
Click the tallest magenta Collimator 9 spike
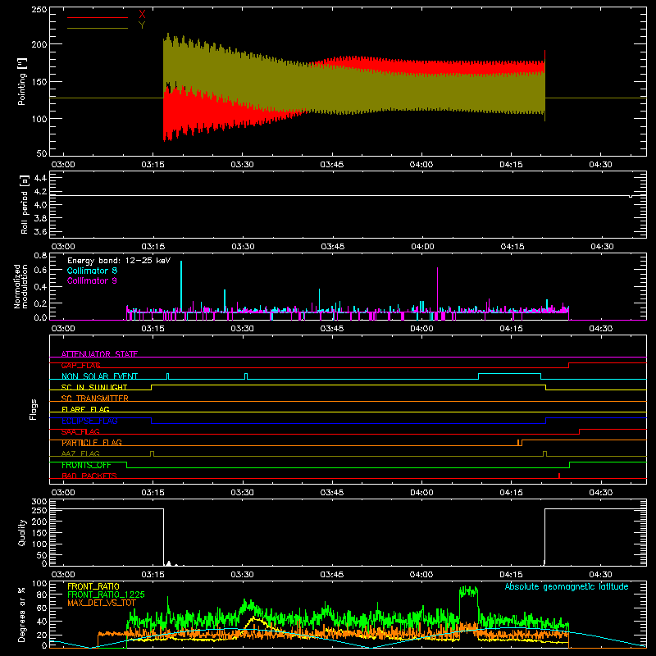[438, 289]
